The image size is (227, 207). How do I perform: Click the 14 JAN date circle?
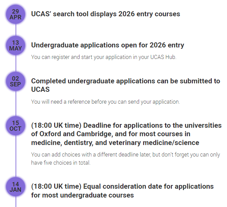[x=16, y=187]
